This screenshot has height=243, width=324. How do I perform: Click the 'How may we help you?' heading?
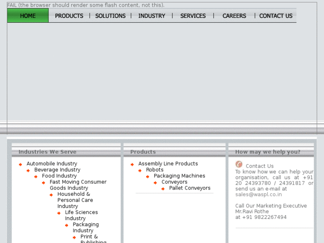click(267, 152)
